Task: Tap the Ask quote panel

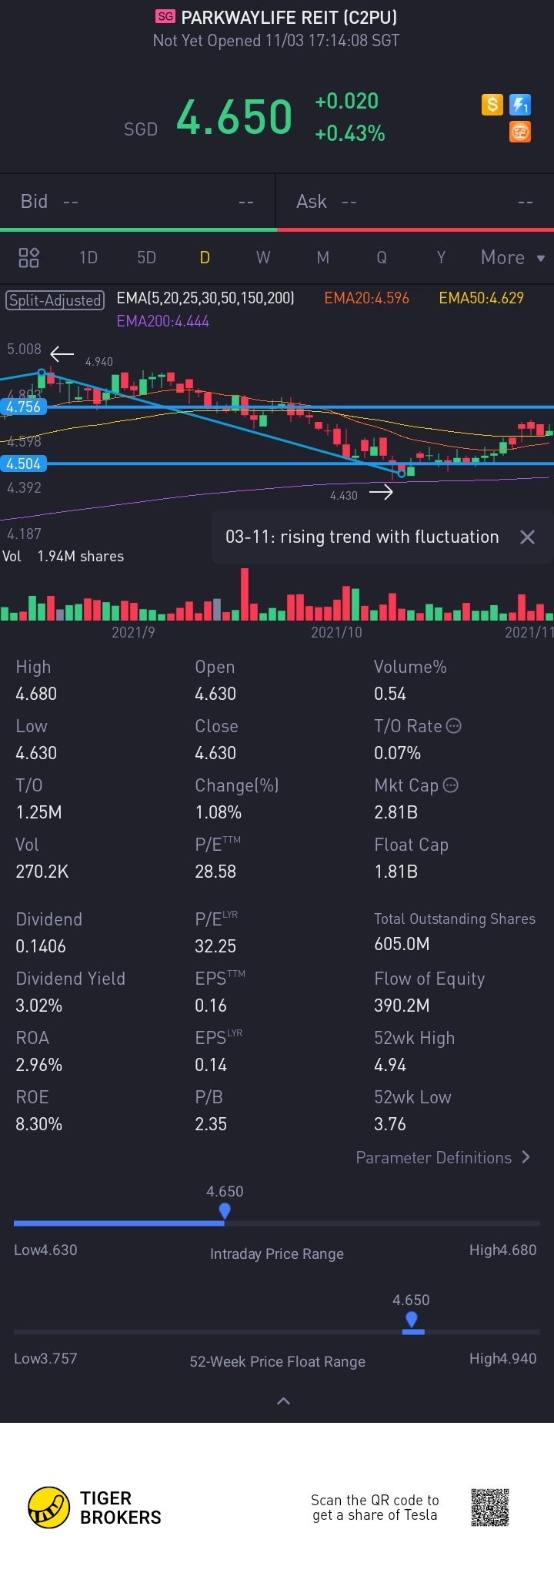Action: (x=415, y=201)
